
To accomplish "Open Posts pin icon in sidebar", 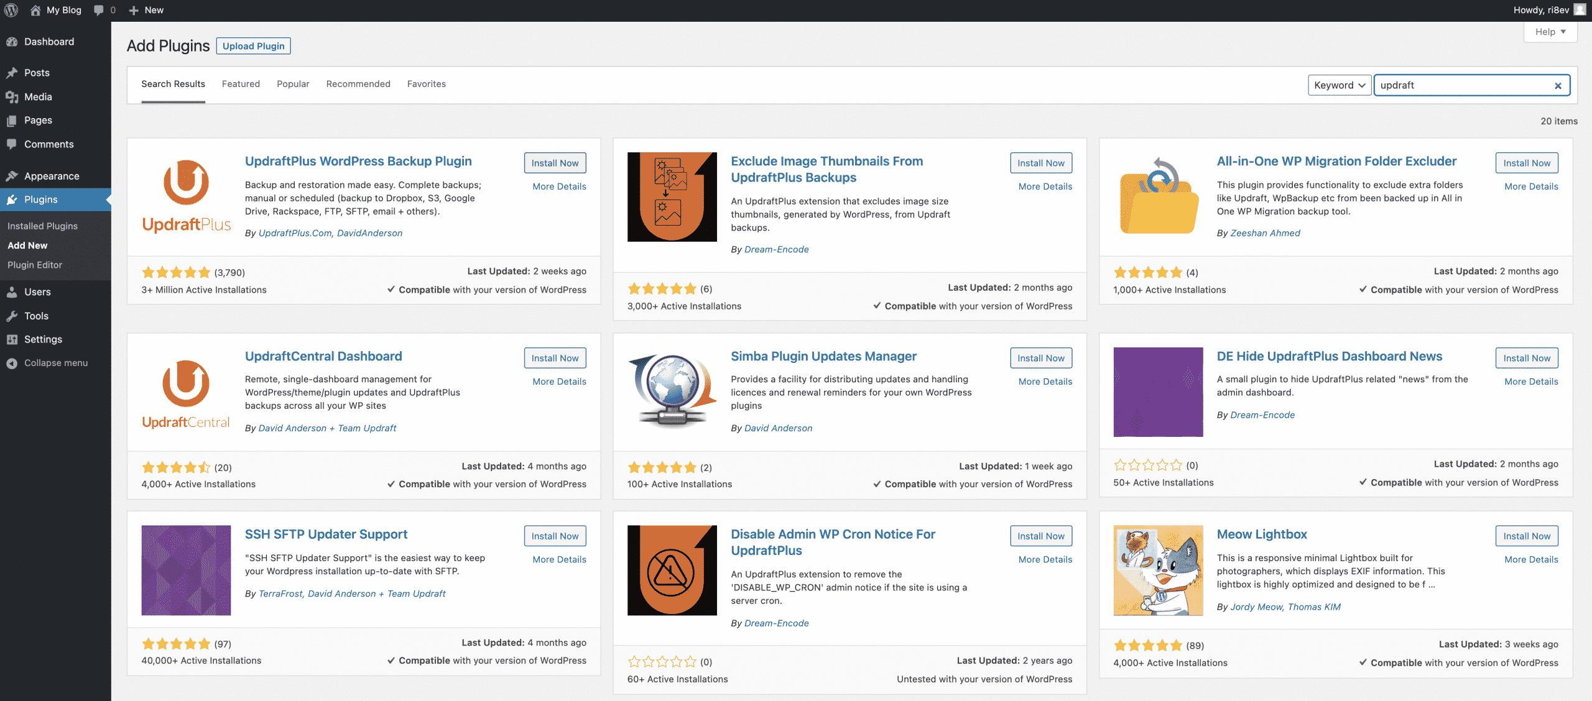I will pos(12,73).
